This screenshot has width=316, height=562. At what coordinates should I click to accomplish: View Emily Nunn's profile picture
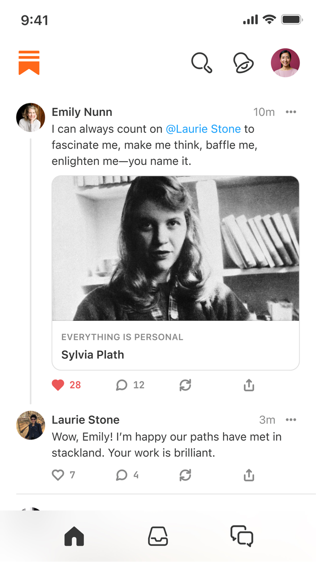(x=31, y=117)
